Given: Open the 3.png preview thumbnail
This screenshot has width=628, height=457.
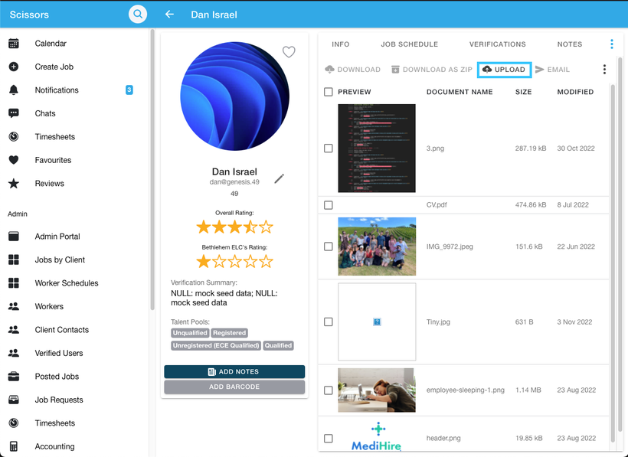Looking at the screenshot, I should (x=377, y=149).
